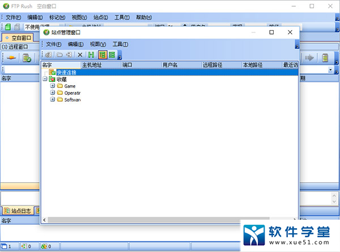Click the log pane scroll-down arrow
Screen dimensions: 340x252
pos(334,201)
